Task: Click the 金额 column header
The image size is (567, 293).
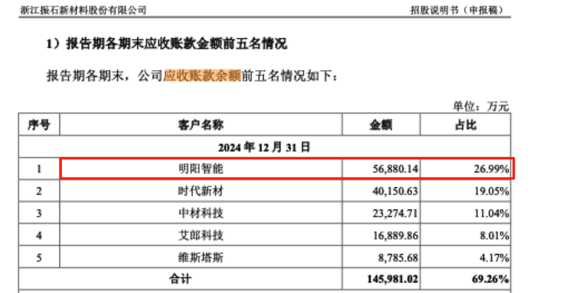Action: coord(381,125)
